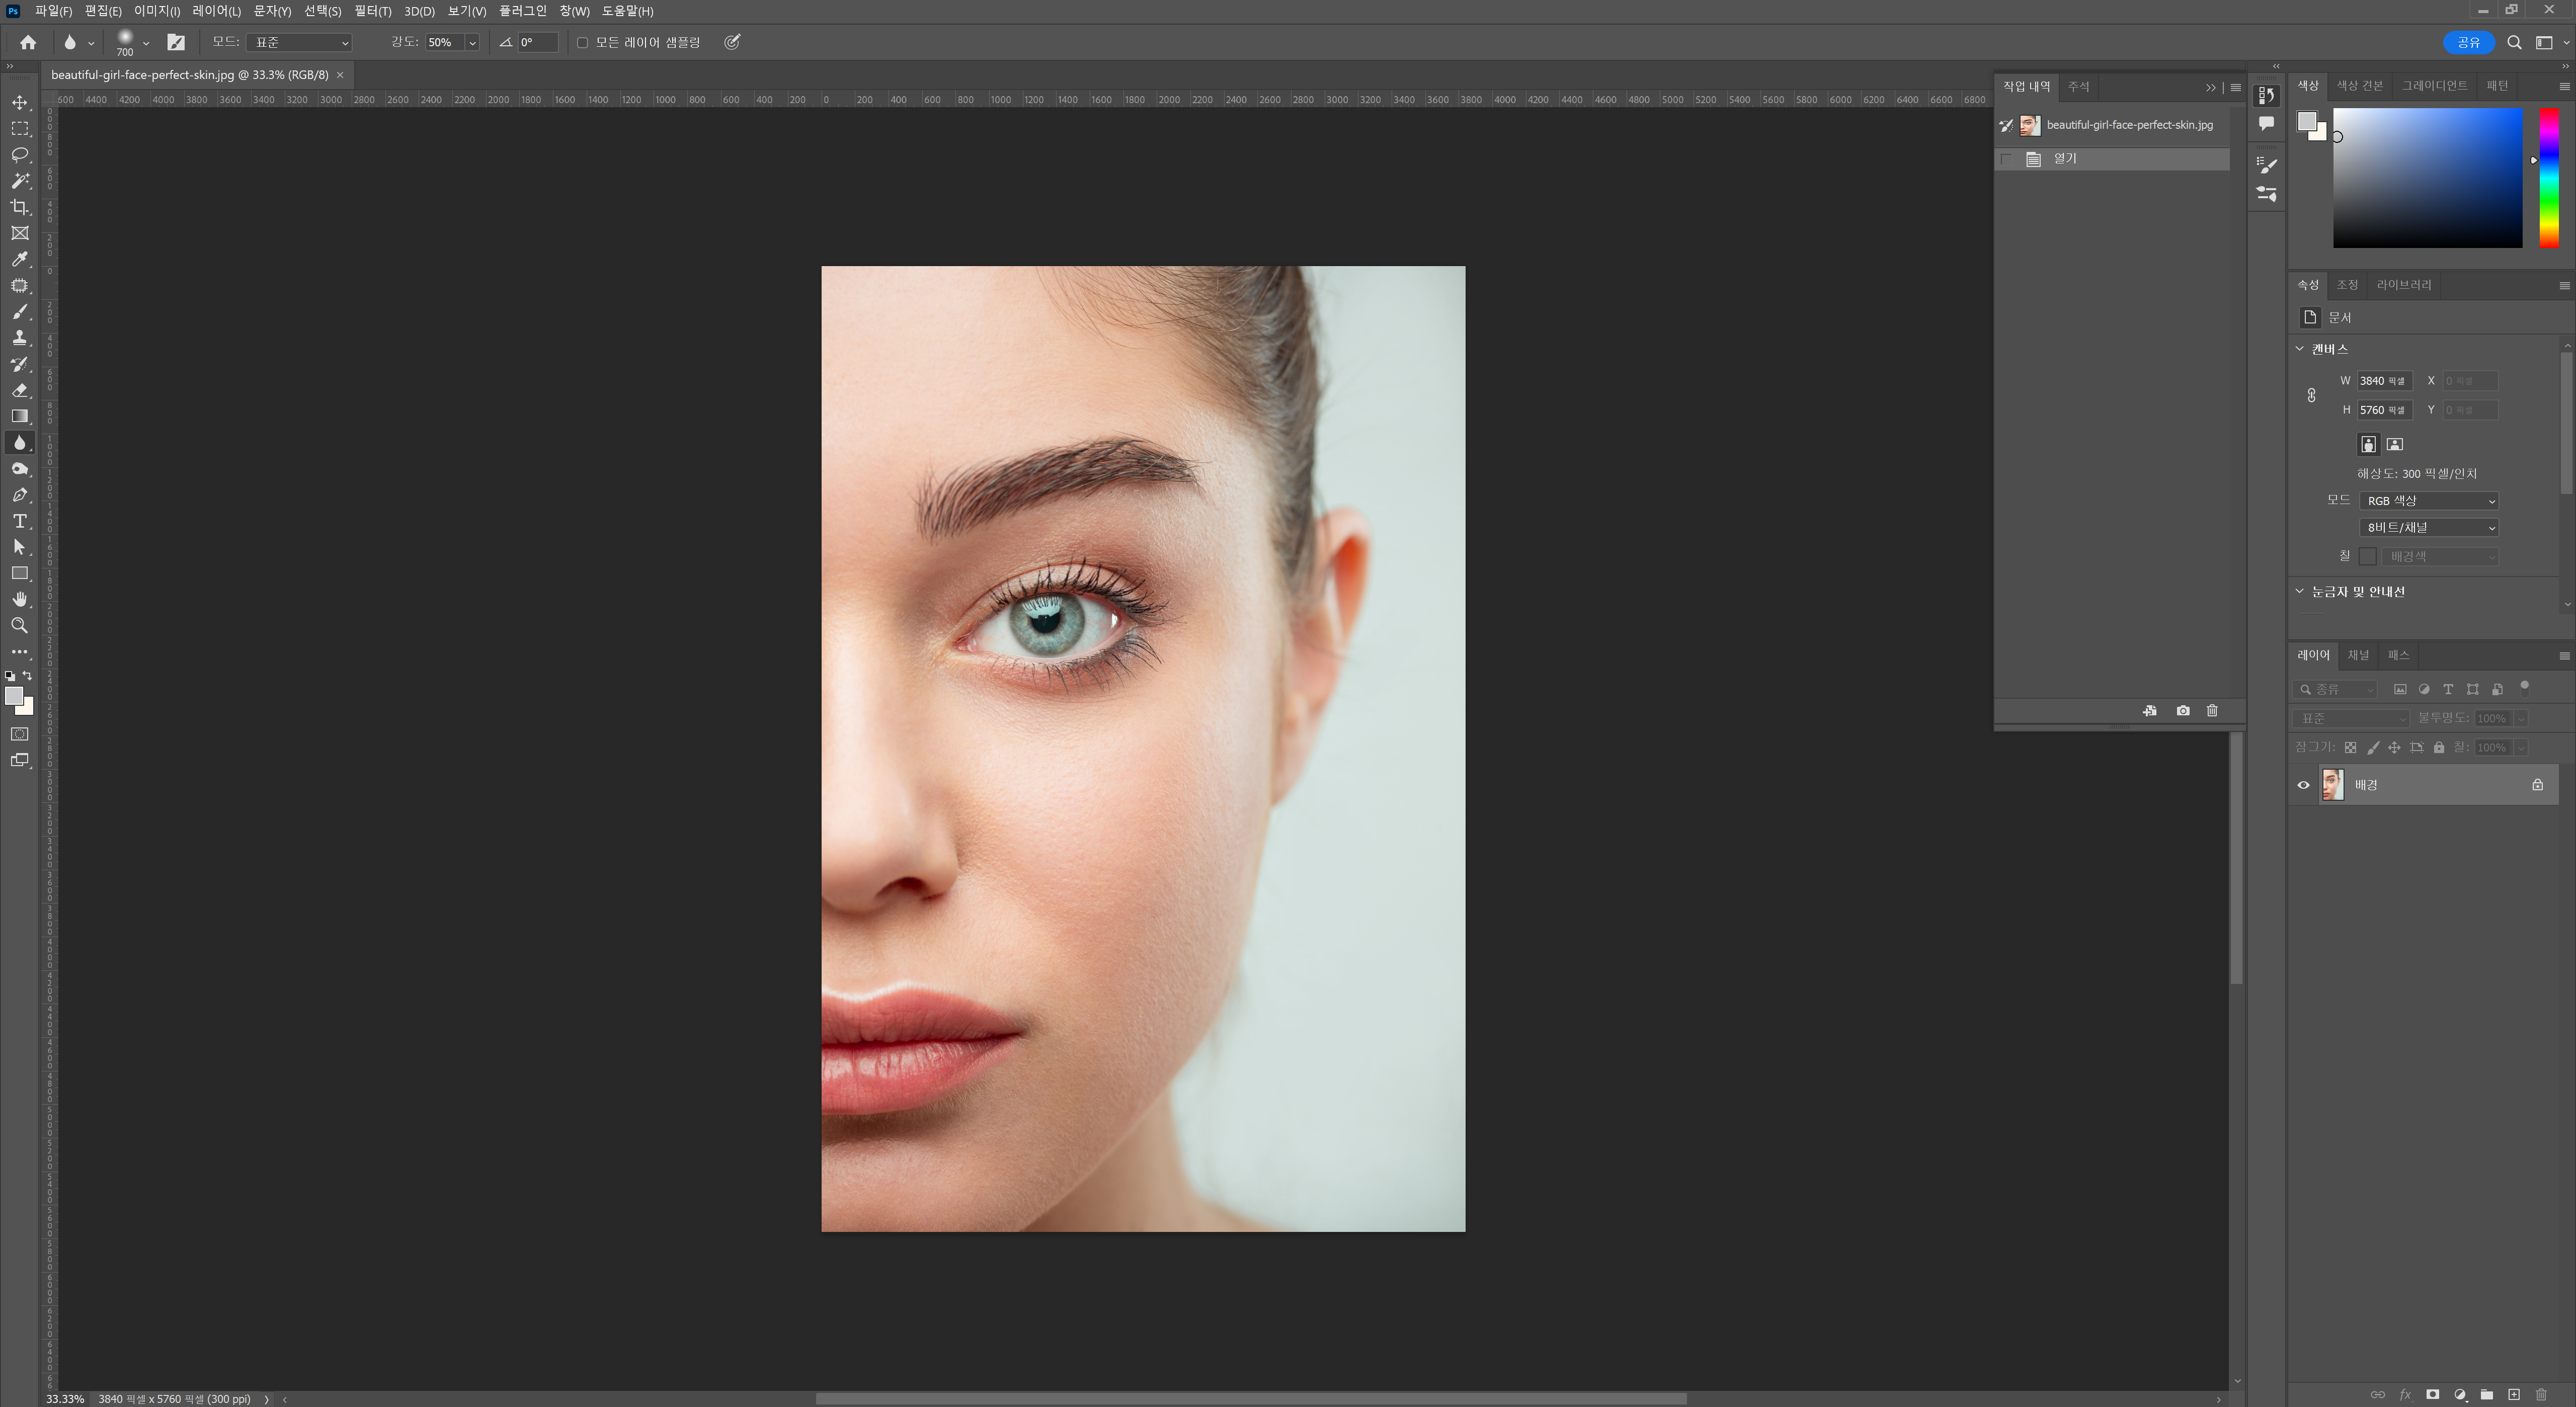
Task: Select the Hand tool
Action: (x=20, y=599)
